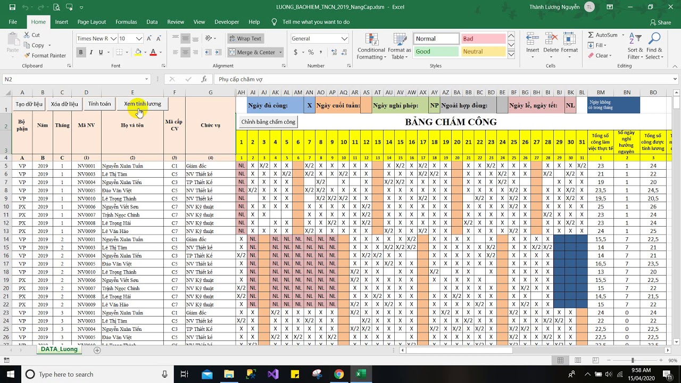
Task: Click the Insert Function fx icon
Action: (x=204, y=79)
